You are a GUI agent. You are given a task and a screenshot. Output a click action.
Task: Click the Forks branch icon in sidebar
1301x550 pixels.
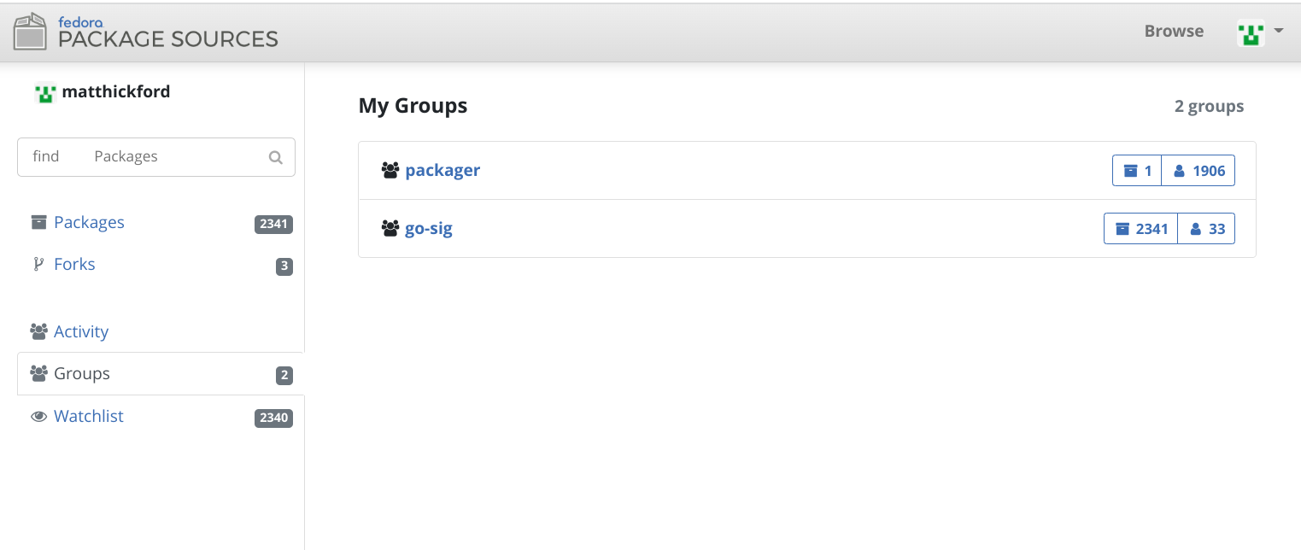[x=38, y=264]
